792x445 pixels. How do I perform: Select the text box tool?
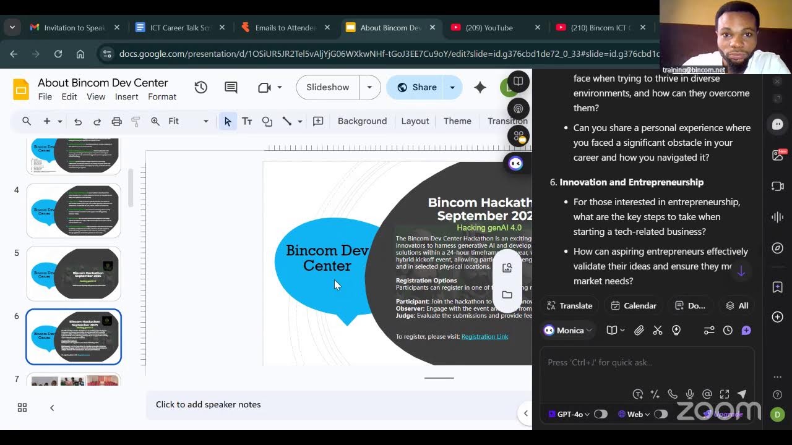point(247,121)
